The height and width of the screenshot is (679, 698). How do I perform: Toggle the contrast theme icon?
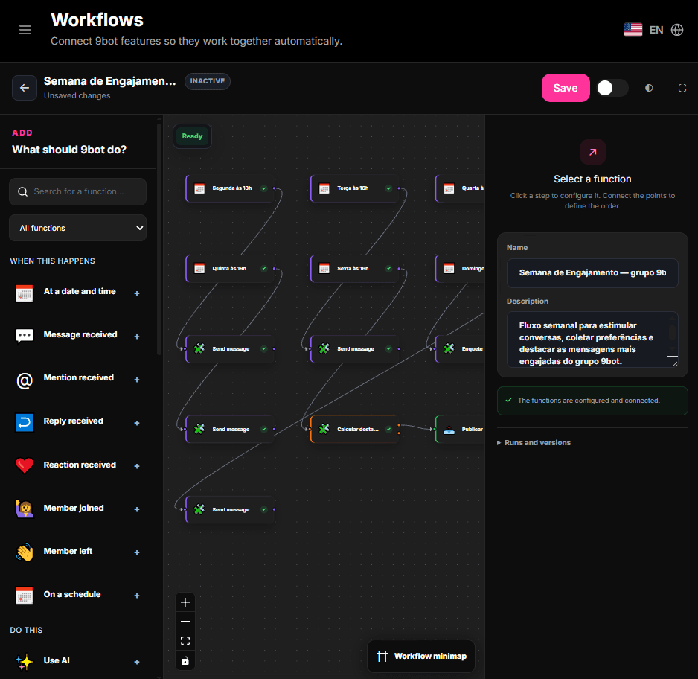click(x=649, y=88)
